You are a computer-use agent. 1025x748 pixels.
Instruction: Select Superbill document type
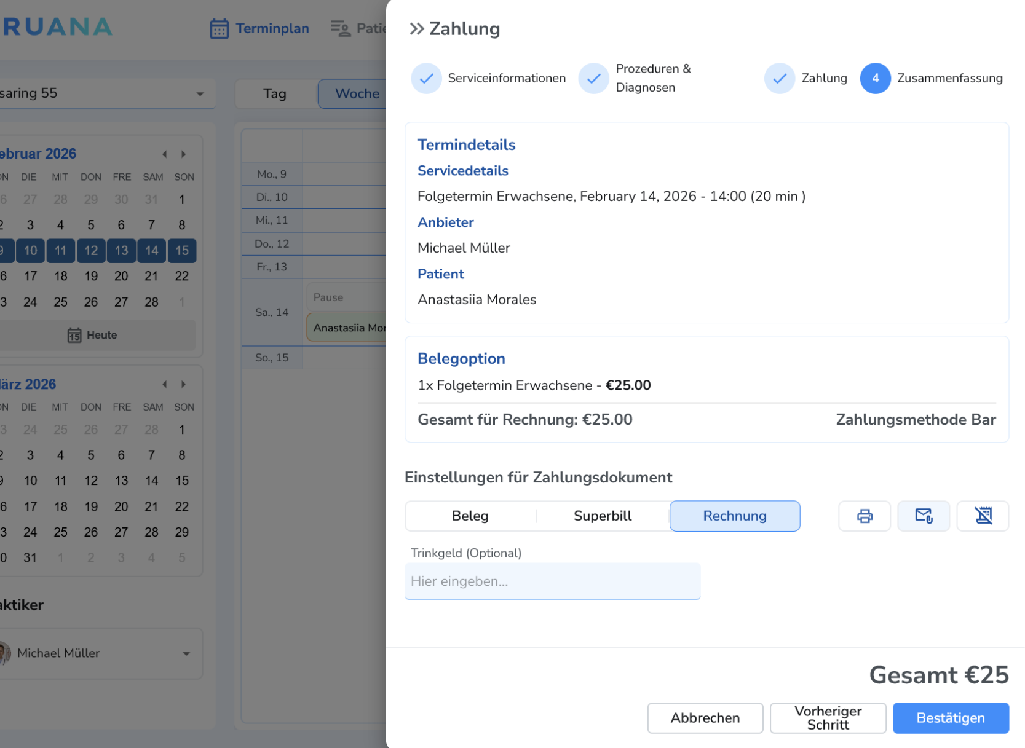(x=602, y=516)
